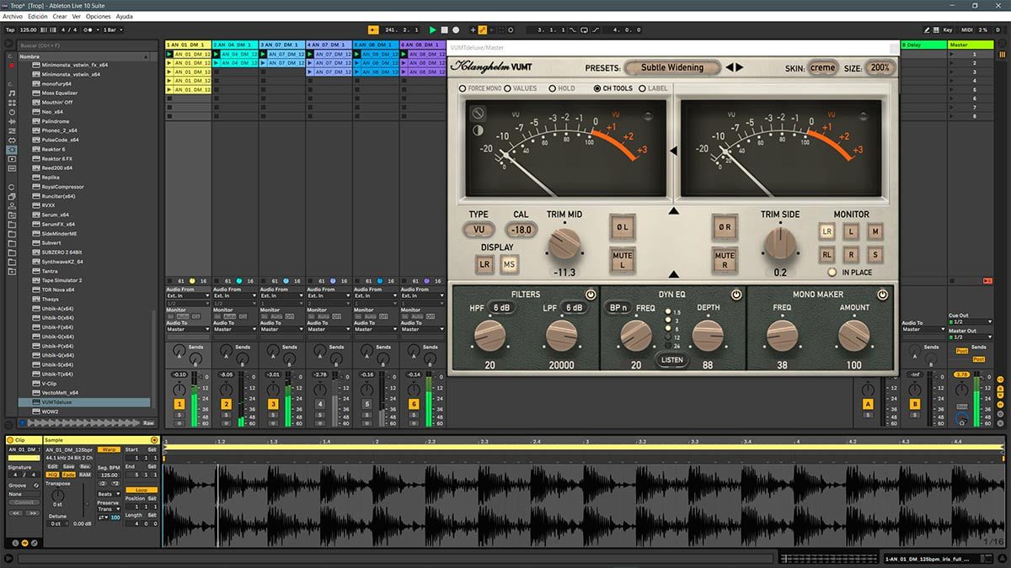Click the browser preview headphone toggle
This screenshot has height=568, width=1011.
pos(23,423)
